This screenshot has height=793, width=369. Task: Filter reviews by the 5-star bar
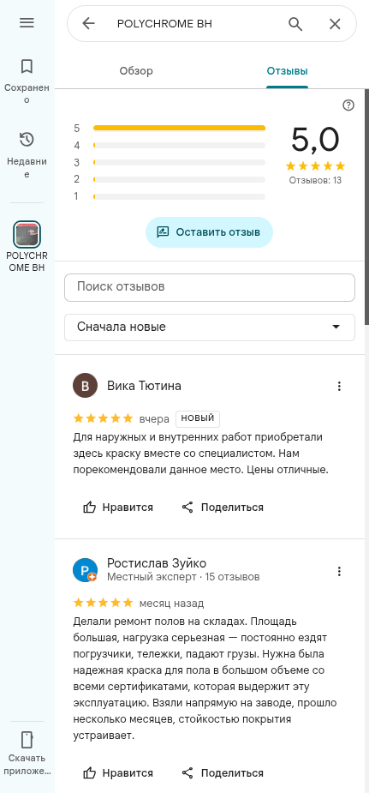(x=170, y=129)
